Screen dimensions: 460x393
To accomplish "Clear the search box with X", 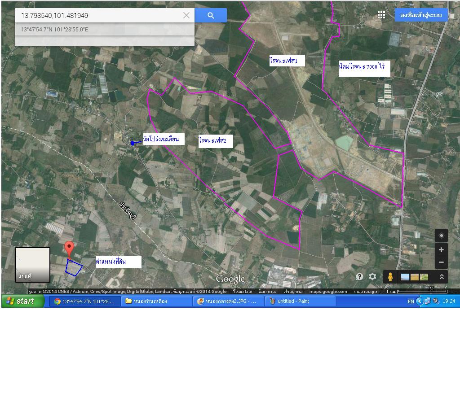I will [x=186, y=15].
